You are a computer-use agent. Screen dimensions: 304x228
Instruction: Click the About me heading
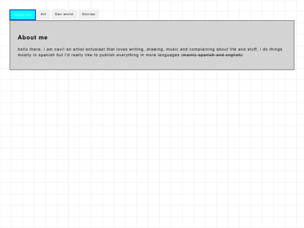point(33,37)
